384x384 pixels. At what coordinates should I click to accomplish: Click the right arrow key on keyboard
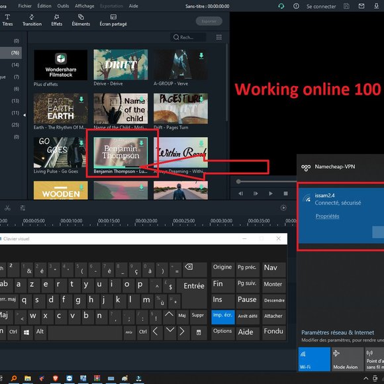click(182, 332)
